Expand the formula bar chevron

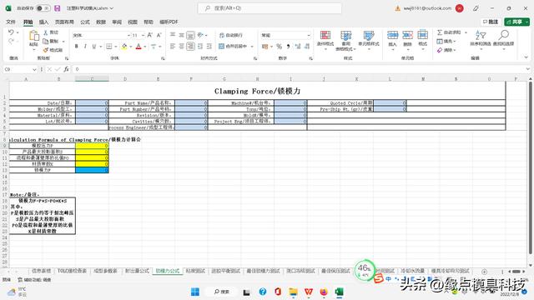[x=527, y=69]
